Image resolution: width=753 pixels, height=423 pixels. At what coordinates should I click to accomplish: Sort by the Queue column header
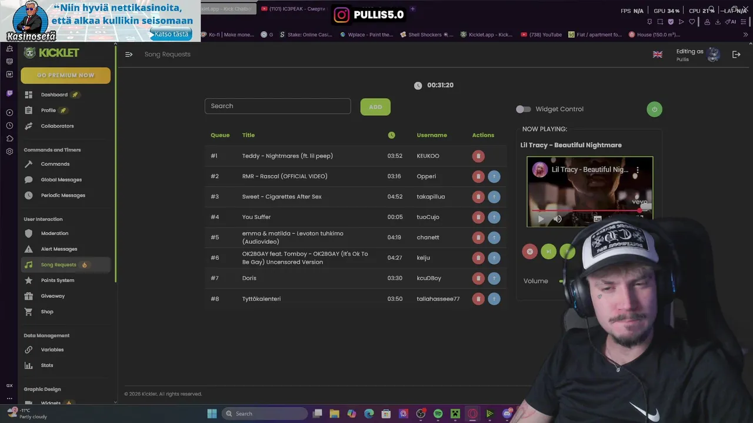coord(220,135)
